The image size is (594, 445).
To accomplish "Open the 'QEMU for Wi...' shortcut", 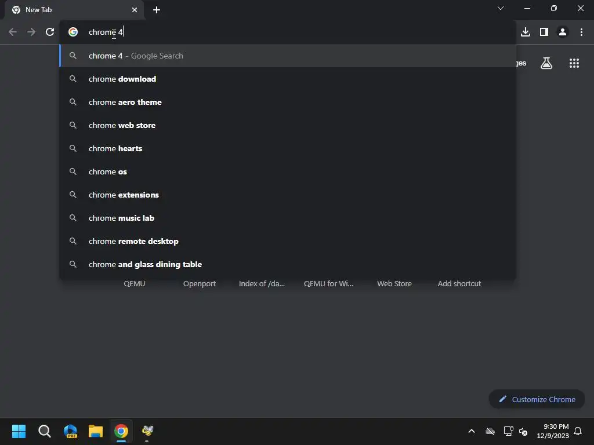I will 328,284.
